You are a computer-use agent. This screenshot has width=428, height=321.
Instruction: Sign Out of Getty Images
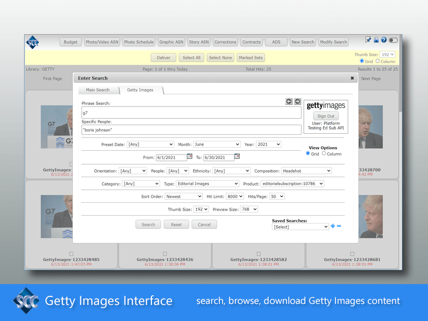(326, 116)
